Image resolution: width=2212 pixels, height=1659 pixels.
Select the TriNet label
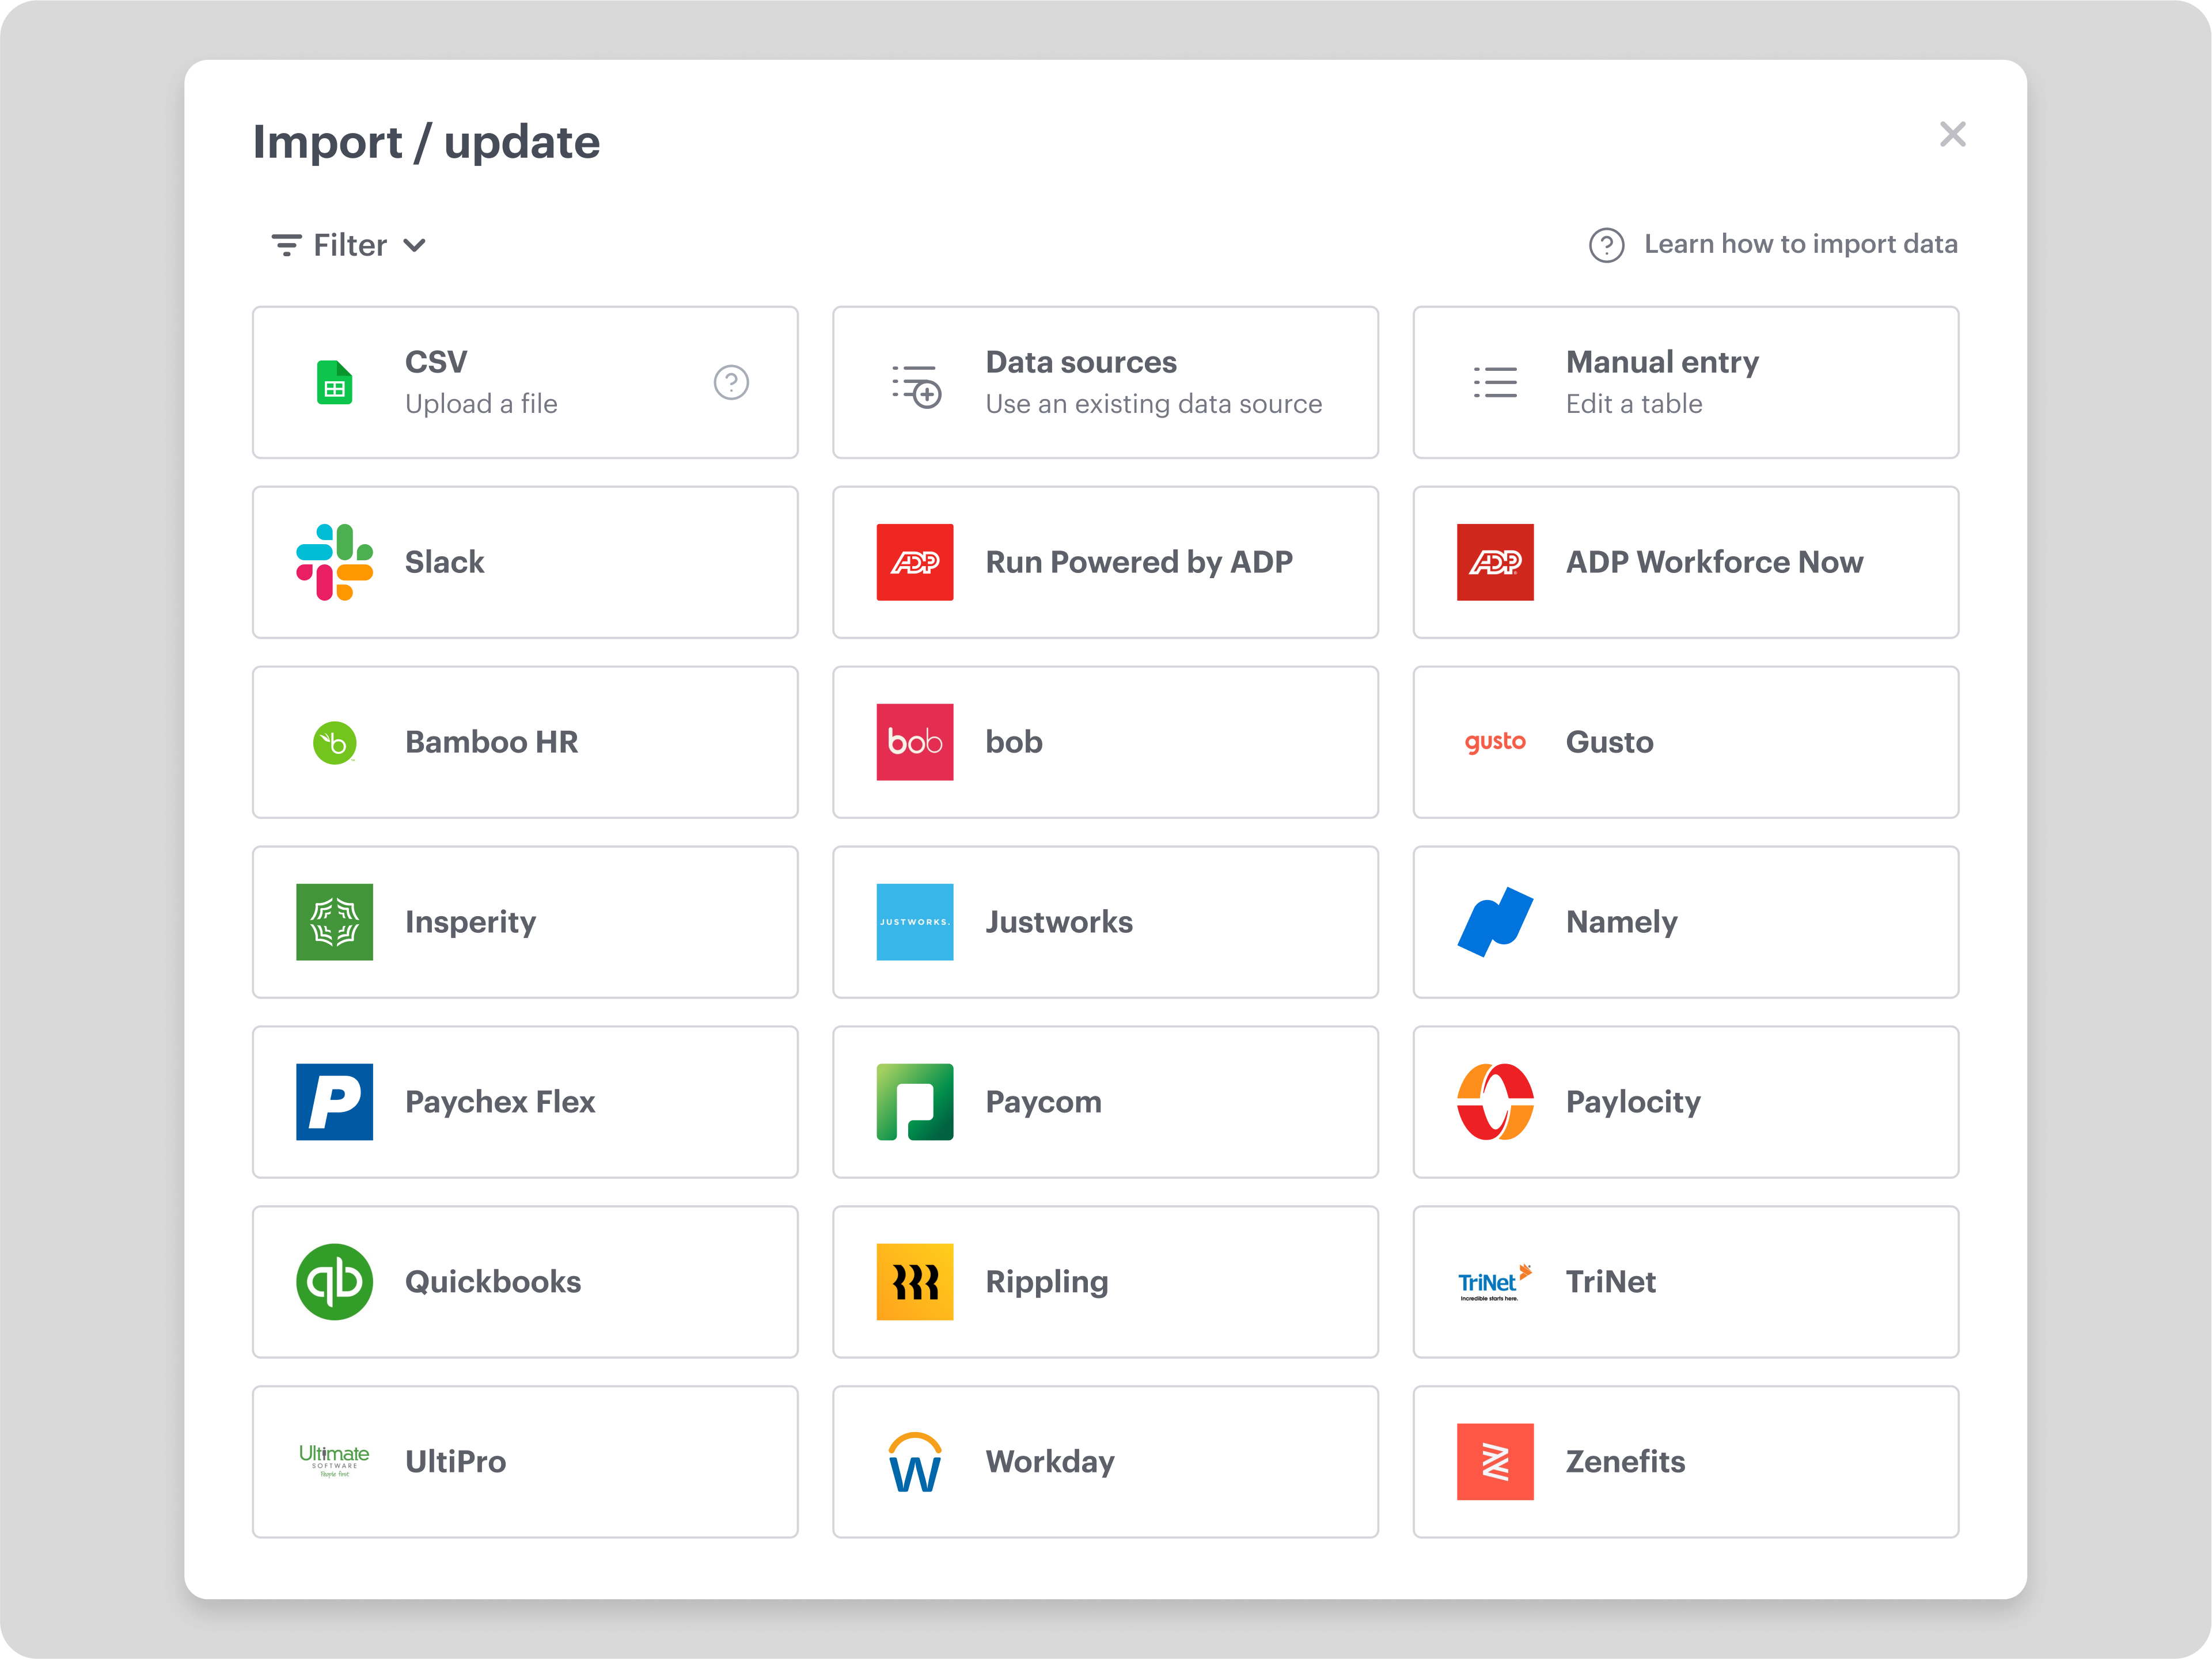[x=1610, y=1282]
